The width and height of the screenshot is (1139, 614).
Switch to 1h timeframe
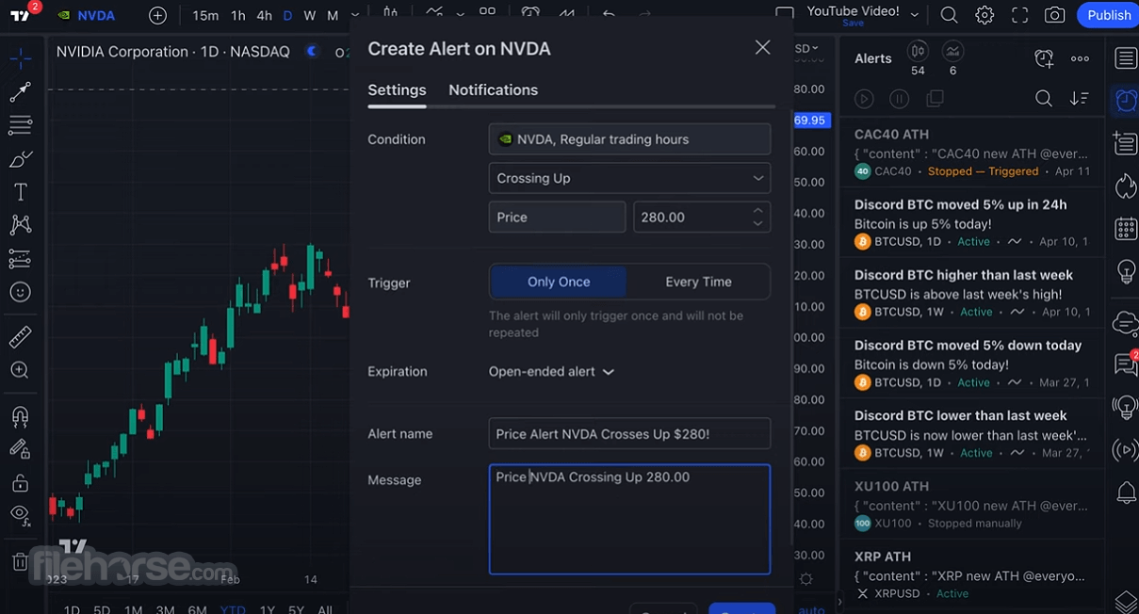pyautogui.click(x=237, y=15)
